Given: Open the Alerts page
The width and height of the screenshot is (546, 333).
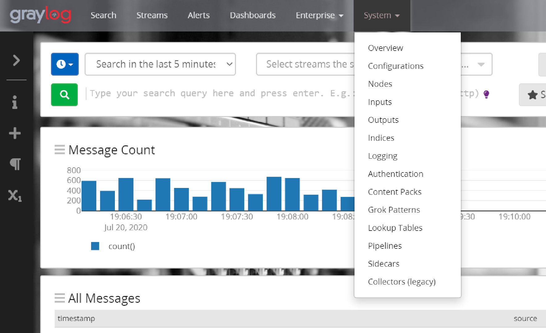Looking at the screenshot, I should [x=199, y=15].
